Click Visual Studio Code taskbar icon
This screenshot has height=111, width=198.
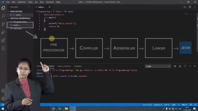point(73,109)
